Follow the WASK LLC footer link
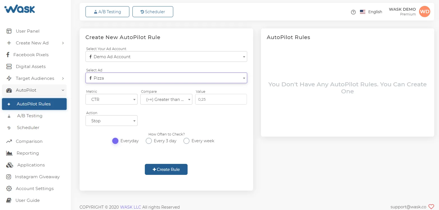The height and width of the screenshot is (210, 439). tap(130, 207)
